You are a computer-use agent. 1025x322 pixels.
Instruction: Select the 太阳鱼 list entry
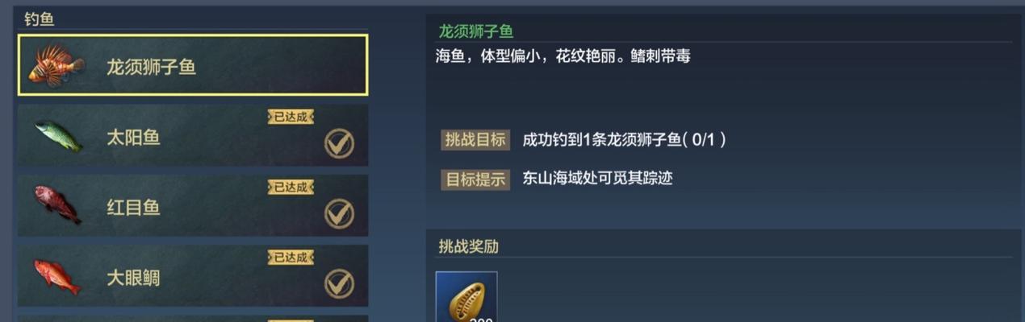(x=193, y=136)
